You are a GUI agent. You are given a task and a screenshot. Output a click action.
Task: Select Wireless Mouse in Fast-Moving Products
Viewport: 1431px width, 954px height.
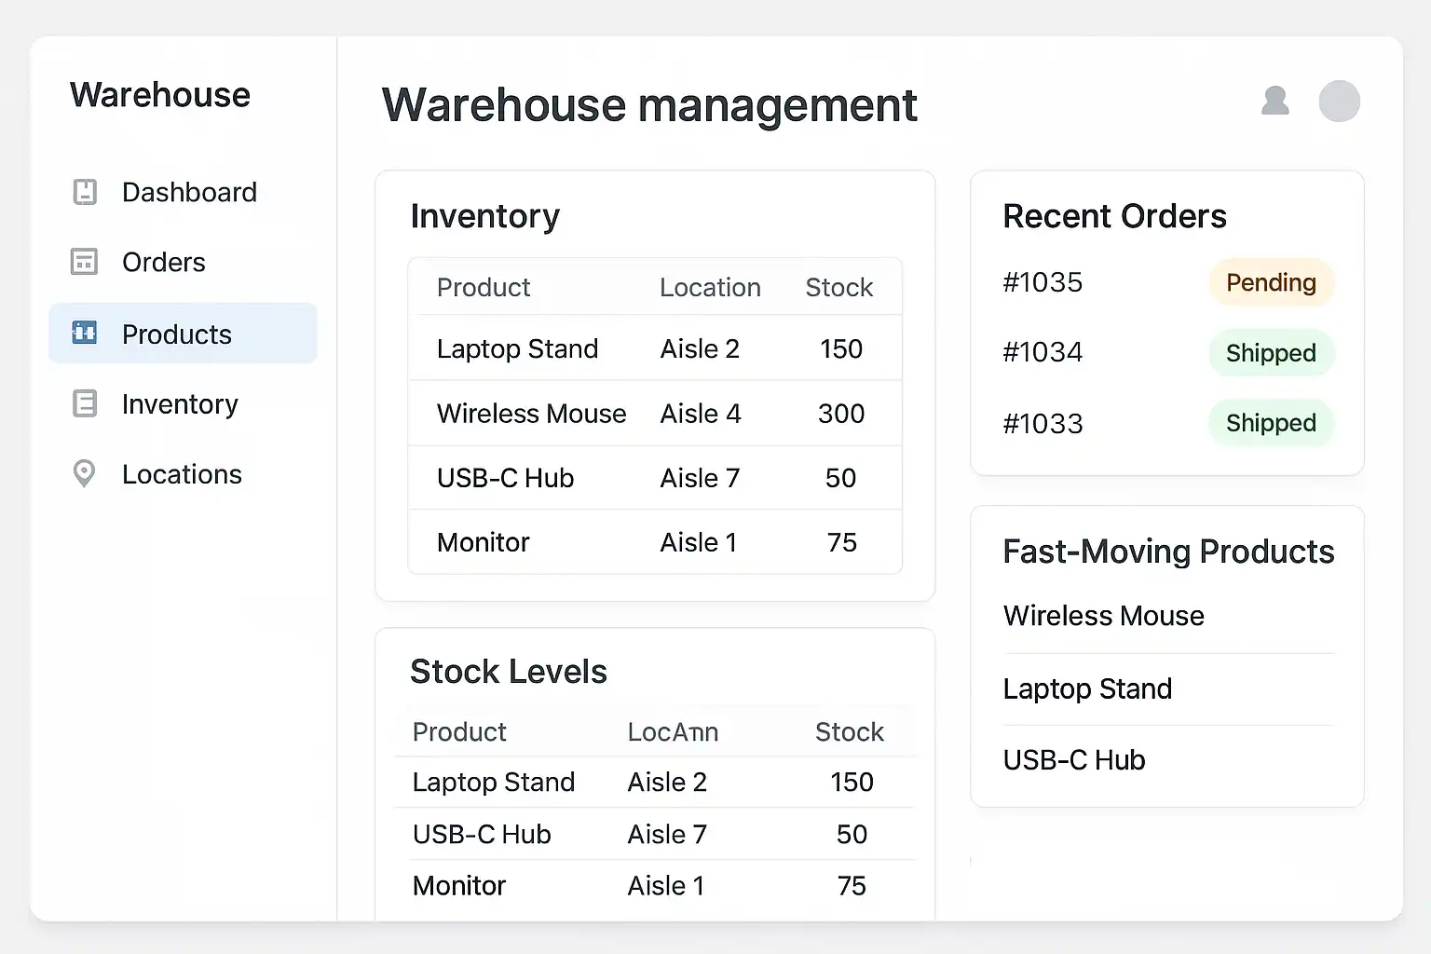(x=1103, y=616)
